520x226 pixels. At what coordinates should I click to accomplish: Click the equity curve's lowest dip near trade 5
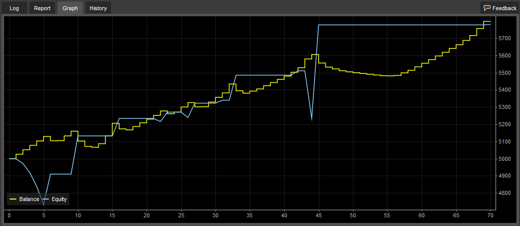[43, 205]
